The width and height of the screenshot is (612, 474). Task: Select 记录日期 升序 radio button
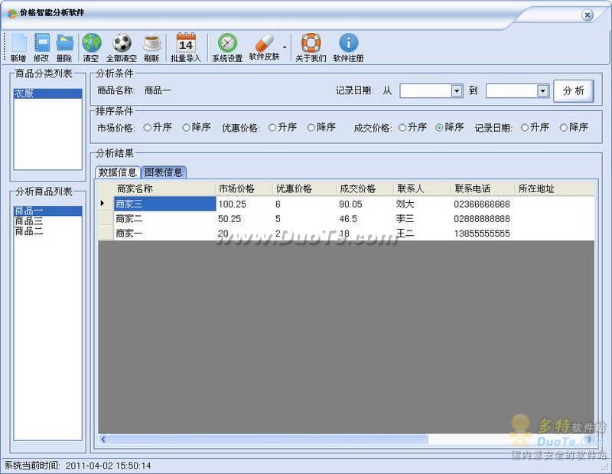[x=525, y=127]
